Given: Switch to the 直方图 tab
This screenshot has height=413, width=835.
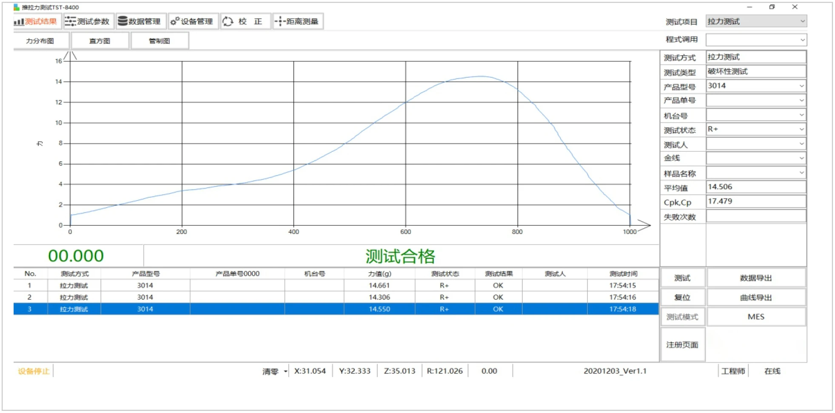Looking at the screenshot, I should [x=100, y=41].
